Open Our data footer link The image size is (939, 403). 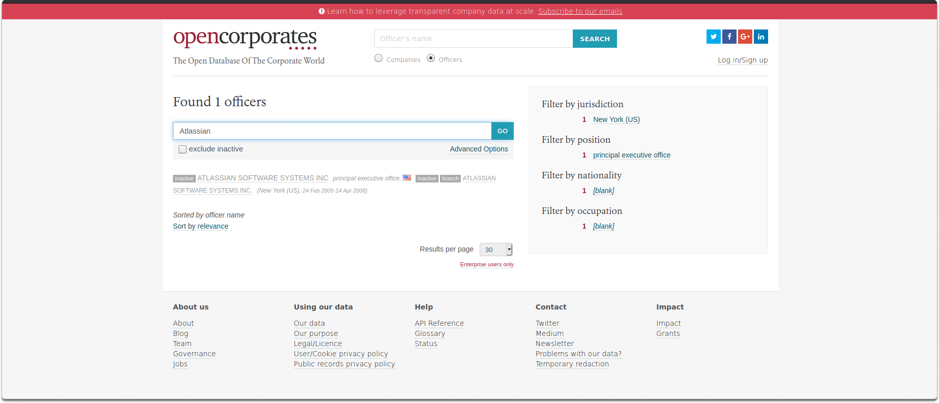pos(309,323)
